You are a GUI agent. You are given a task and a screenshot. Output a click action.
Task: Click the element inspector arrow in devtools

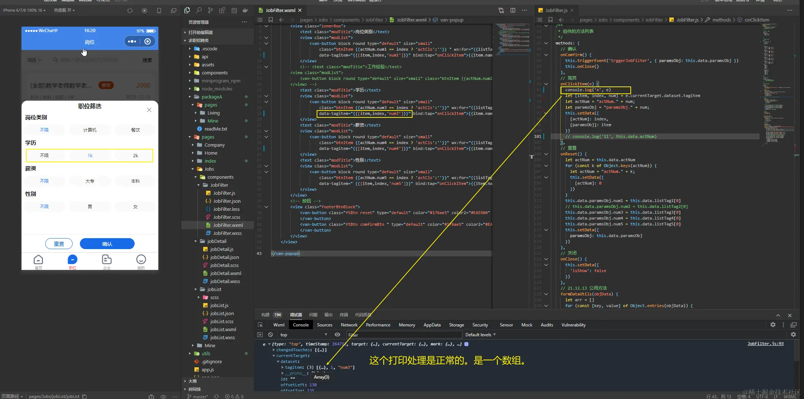(260, 325)
